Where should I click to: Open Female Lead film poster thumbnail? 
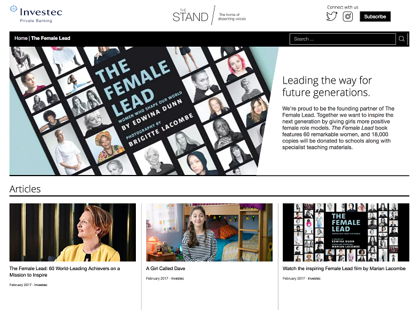point(345,232)
